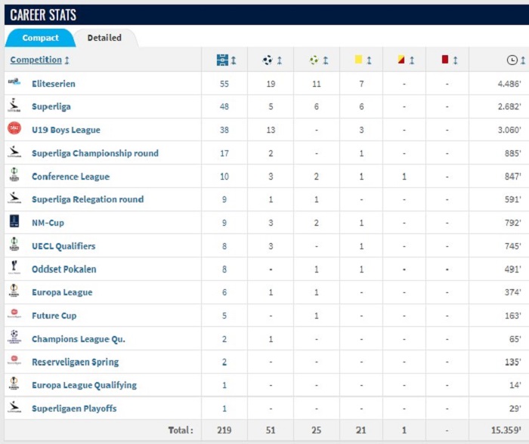This screenshot has height=444, width=529.
Task: Sort by minutes played clock icon
Action: tap(512, 60)
